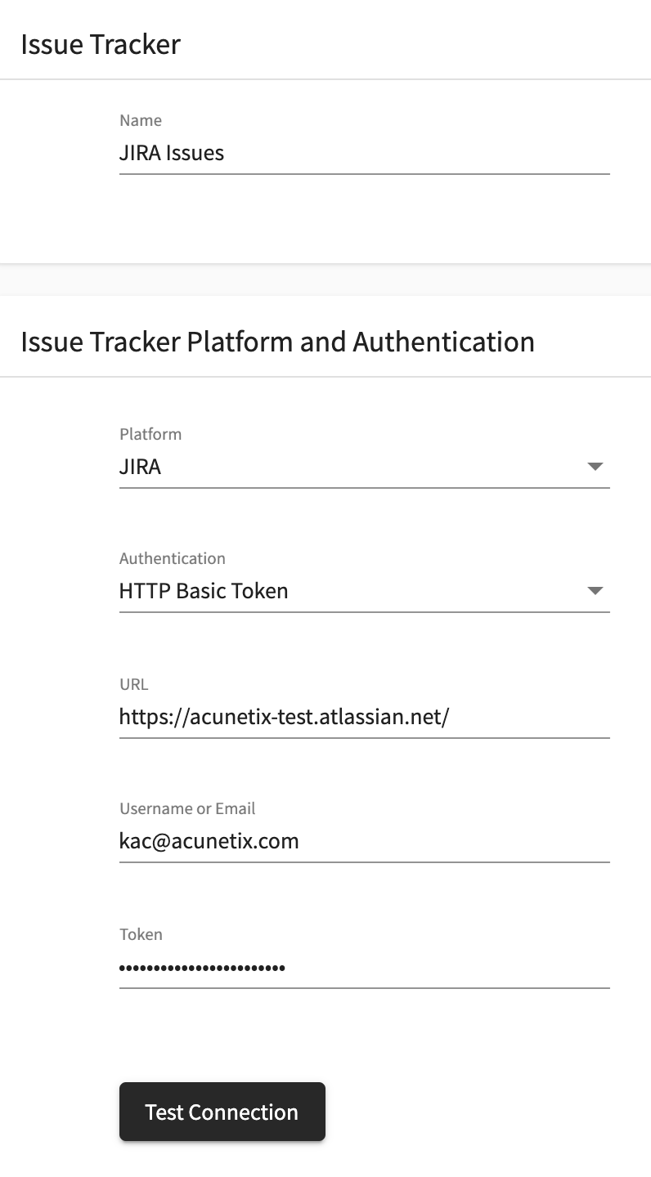Click the underline beneath the Token dots

pyautogui.click(x=365, y=987)
